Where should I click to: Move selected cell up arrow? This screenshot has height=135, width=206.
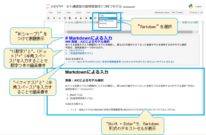(76, 18)
